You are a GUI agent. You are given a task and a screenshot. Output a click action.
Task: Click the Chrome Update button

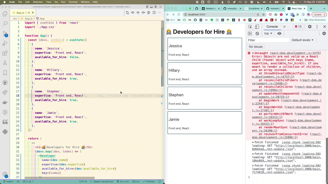coord(317,15)
